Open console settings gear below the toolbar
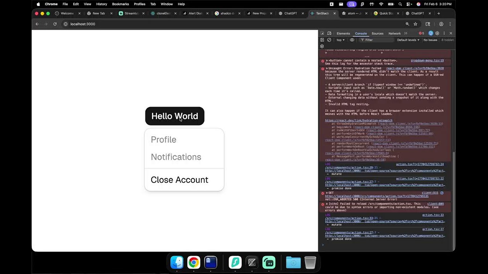 (x=322, y=46)
